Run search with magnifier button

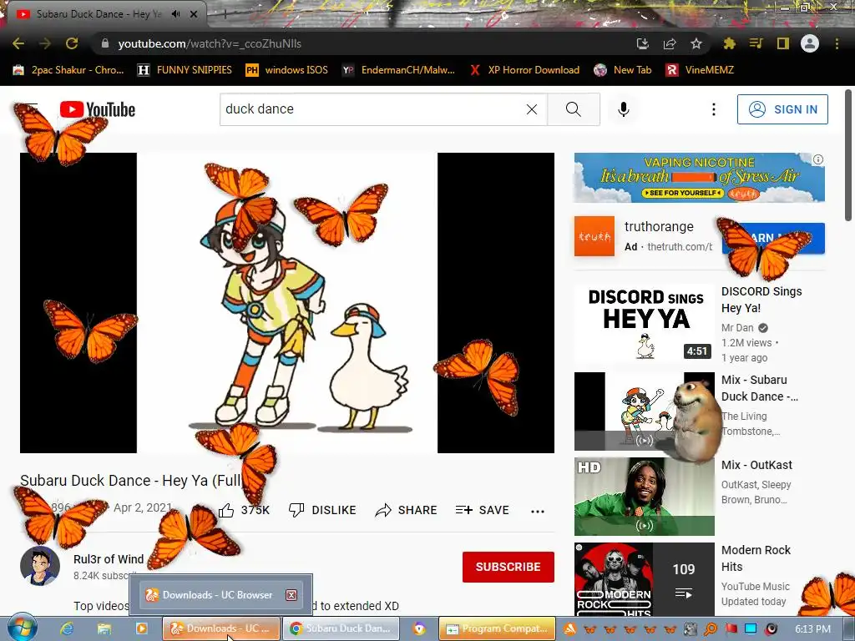tap(574, 109)
